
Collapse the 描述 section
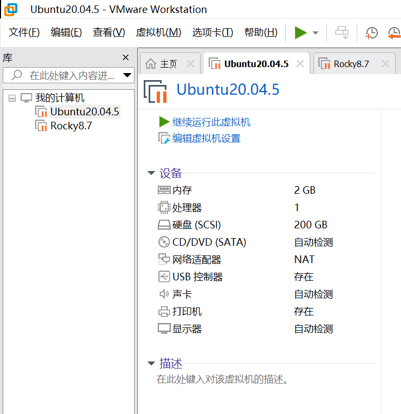151,364
